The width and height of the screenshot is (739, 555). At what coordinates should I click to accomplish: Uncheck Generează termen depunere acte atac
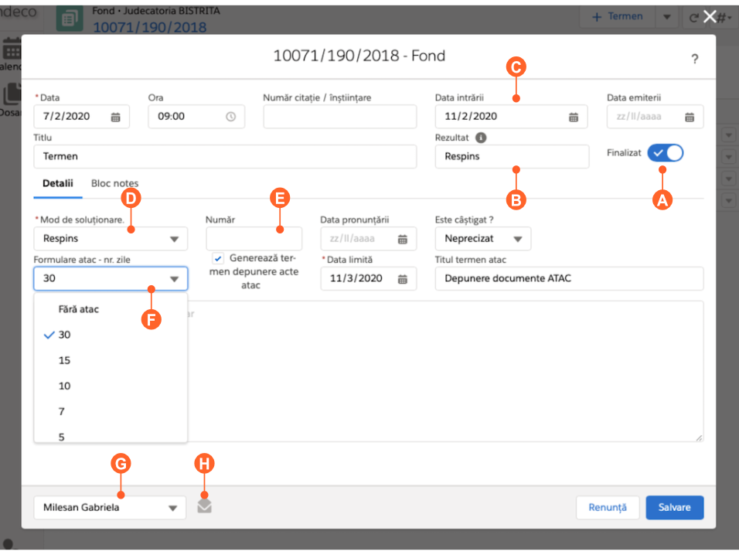pos(218,259)
